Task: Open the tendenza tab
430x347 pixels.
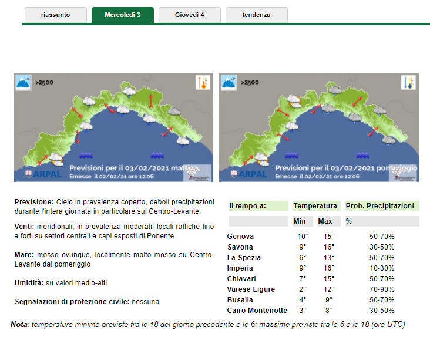Action: [x=256, y=15]
